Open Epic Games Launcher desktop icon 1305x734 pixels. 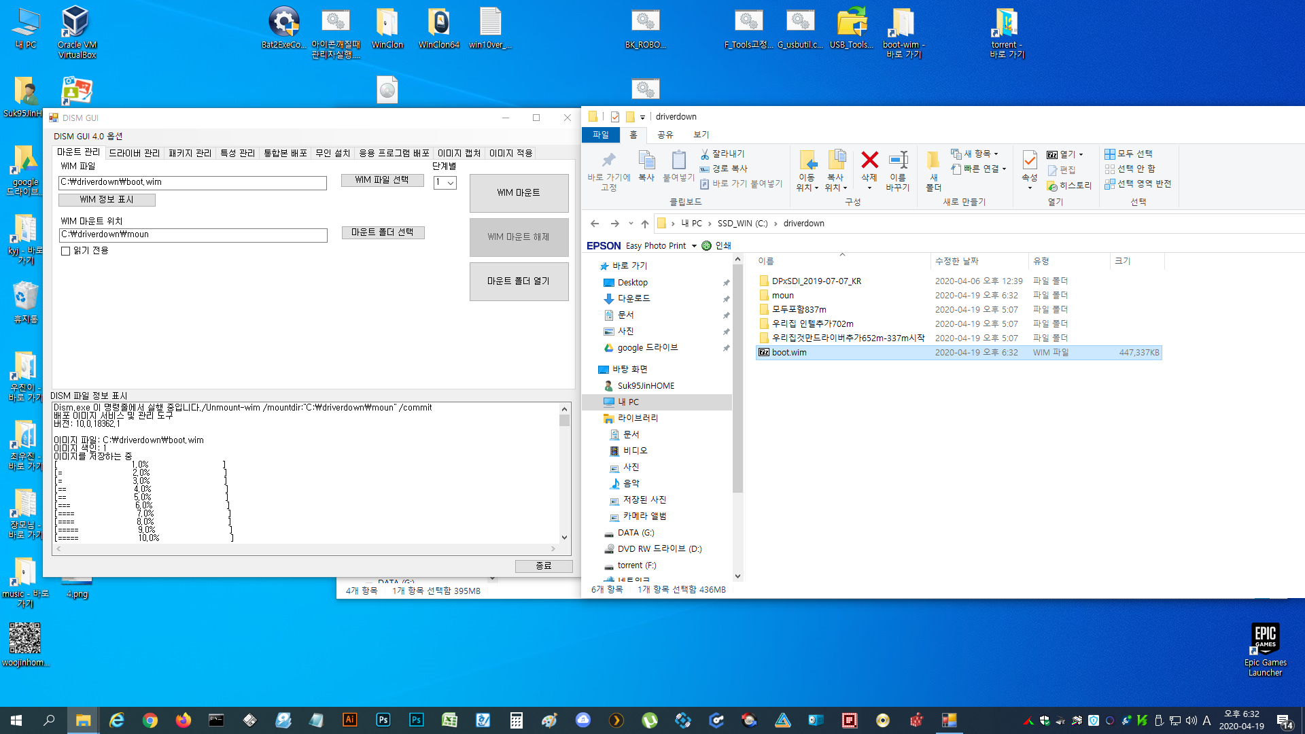point(1265,649)
